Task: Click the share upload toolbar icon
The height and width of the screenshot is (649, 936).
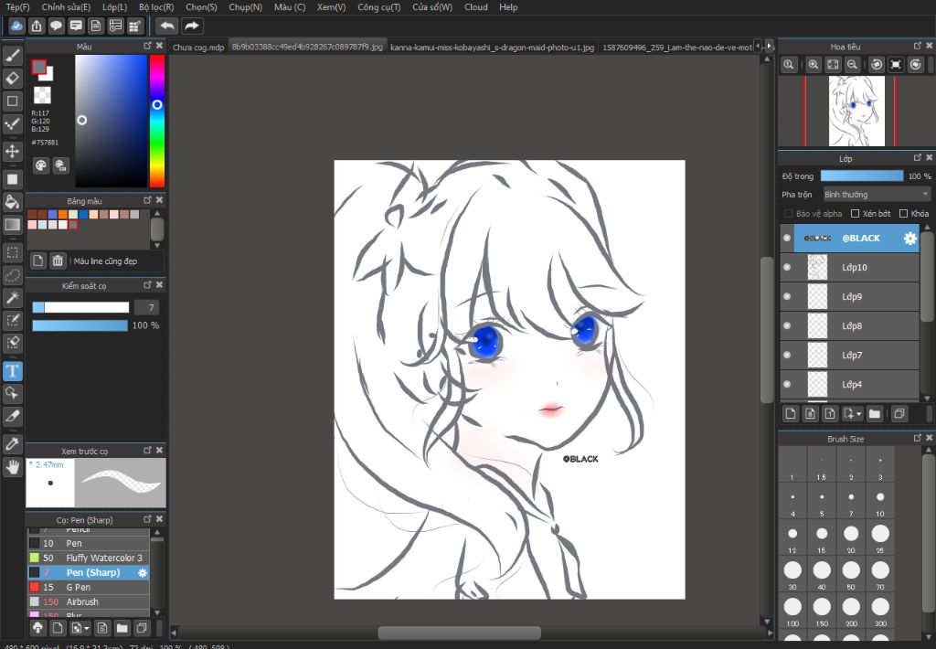Action: [37, 26]
